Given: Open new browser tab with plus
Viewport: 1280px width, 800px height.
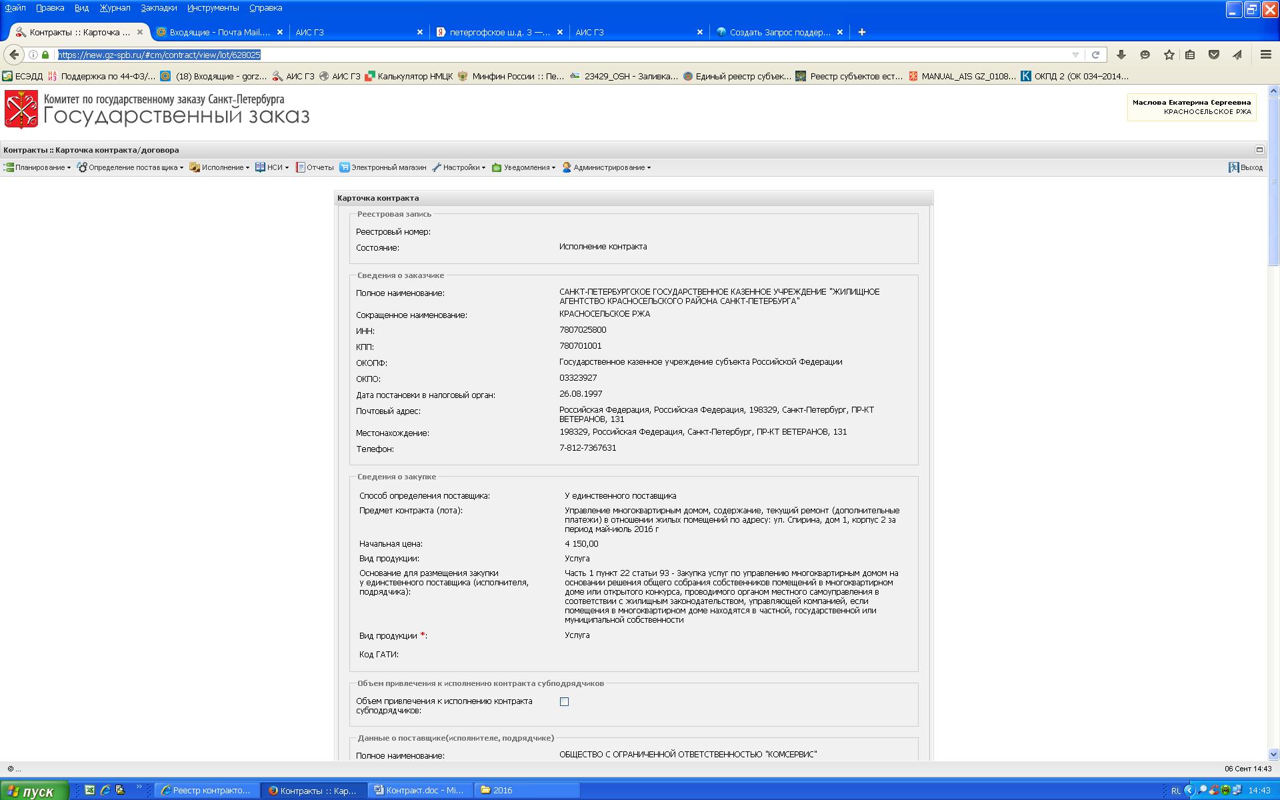Looking at the screenshot, I should tap(861, 32).
